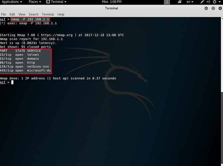Viewport: 223px width, 166px height.
Task: Click the volume speaker icon
Action: [x=208, y=2]
